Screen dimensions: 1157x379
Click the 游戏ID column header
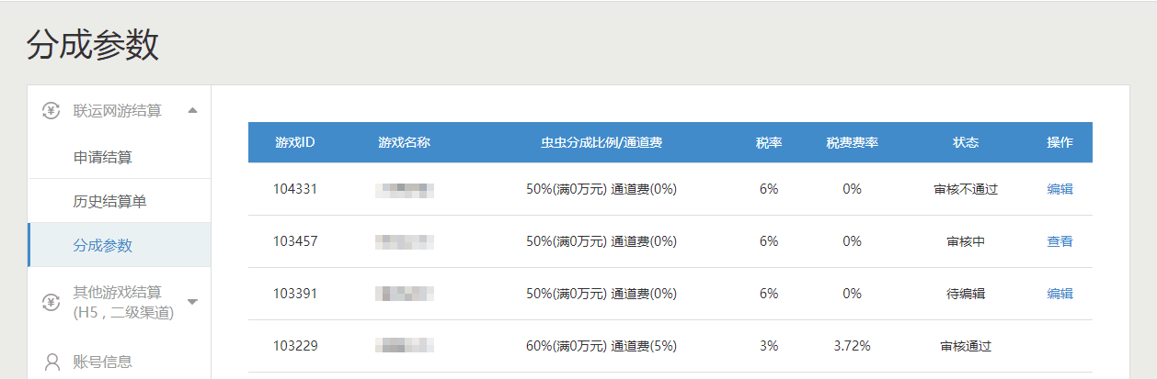tap(295, 142)
